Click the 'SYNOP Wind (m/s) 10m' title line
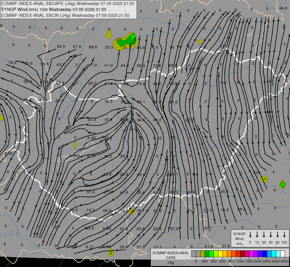 click(x=54, y=9)
